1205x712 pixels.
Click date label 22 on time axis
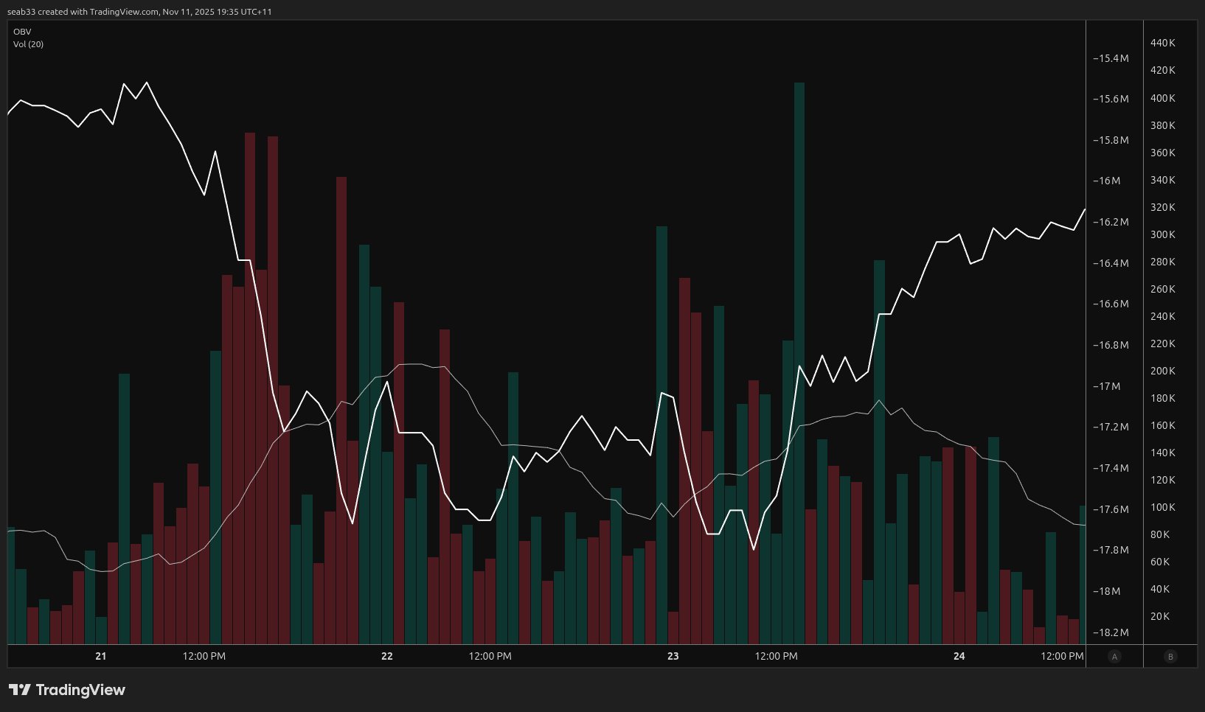(x=387, y=656)
